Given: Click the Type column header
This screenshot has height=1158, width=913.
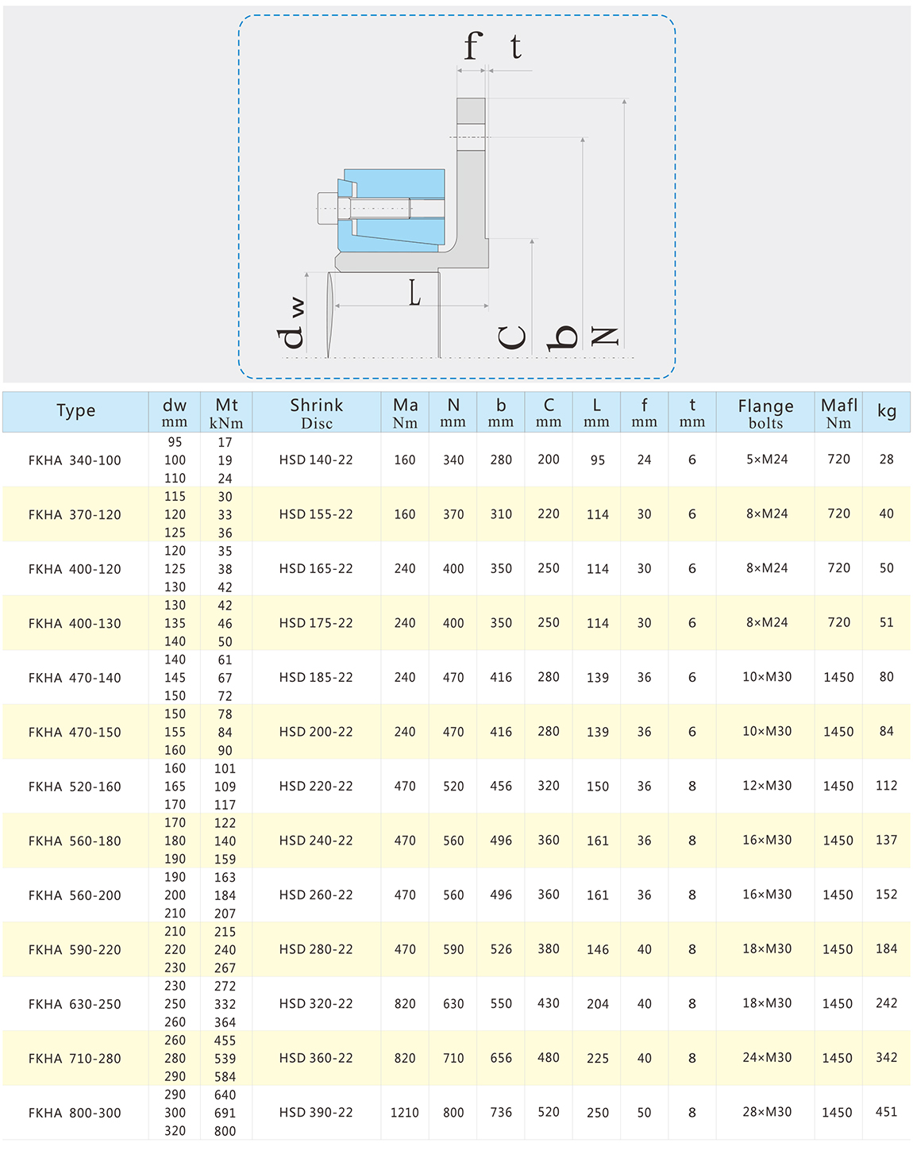Looking at the screenshot, I should pyautogui.click(x=75, y=411).
